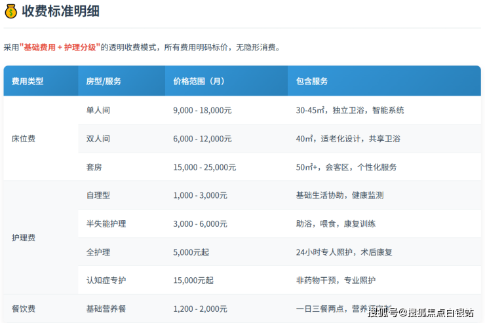The height and width of the screenshot is (323, 485).
Task: Select the 护理费 category cell
Action: [x=24, y=238]
